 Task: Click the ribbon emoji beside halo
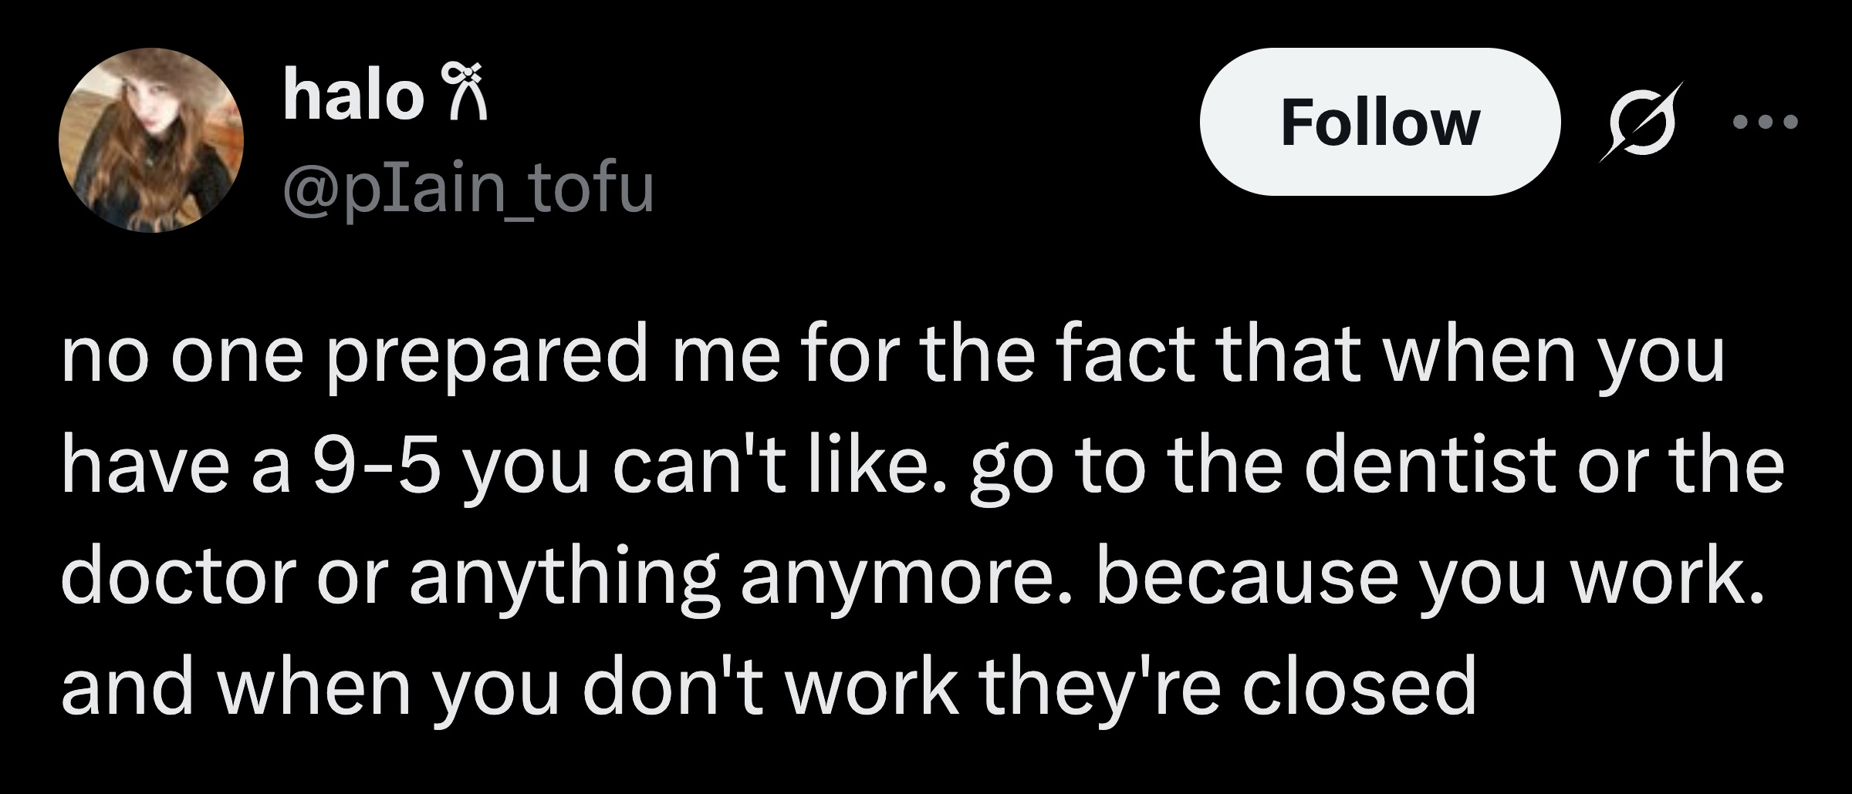click(463, 96)
